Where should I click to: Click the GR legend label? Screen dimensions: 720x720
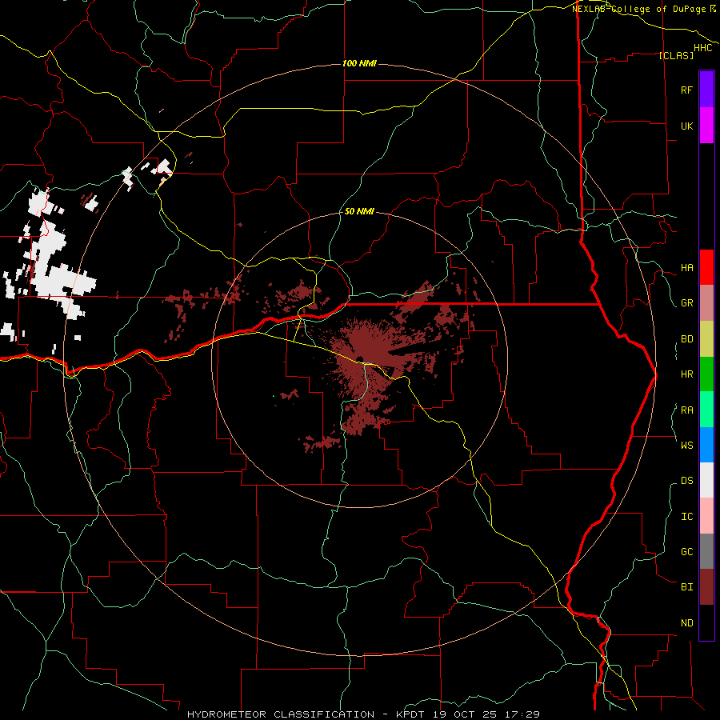686,303
